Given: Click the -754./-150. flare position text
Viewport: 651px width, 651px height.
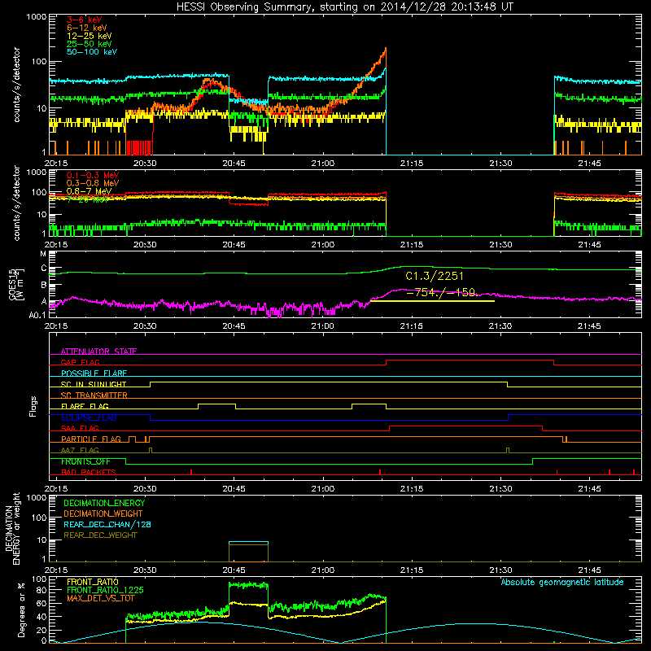Looking at the screenshot, I should [x=442, y=292].
